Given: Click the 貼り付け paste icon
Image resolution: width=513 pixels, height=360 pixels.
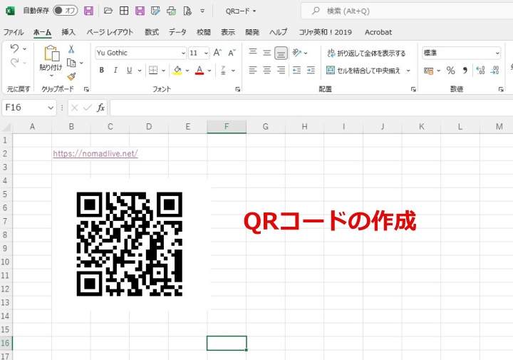Looking at the screenshot, I should (x=52, y=53).
